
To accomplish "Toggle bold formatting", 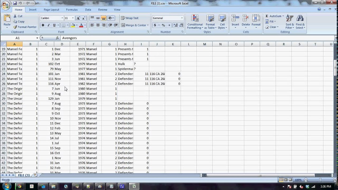I will click(x=43, y=25).
